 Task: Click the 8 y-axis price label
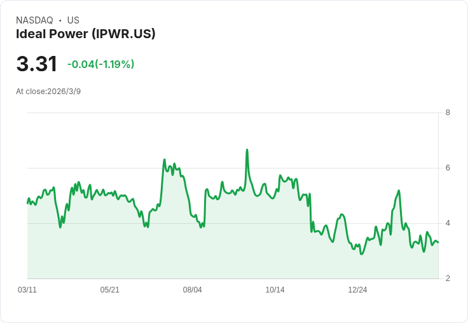(448, 113)
